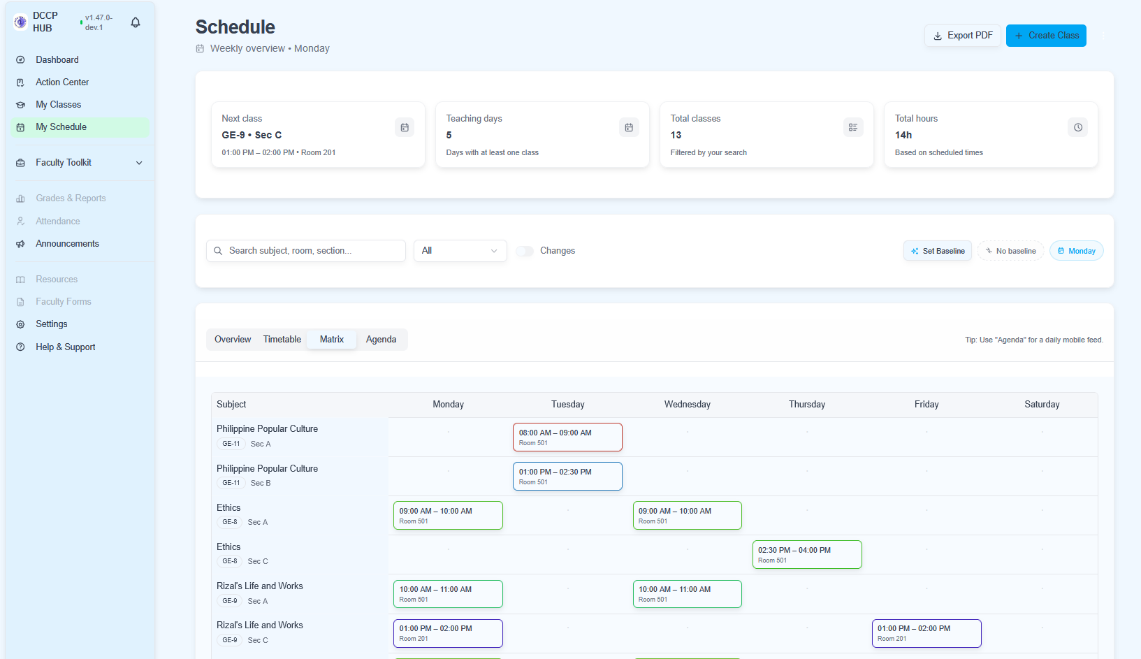
Task: Click the Faculty Toolkit briefcase icon
Action: pos(20,163)
